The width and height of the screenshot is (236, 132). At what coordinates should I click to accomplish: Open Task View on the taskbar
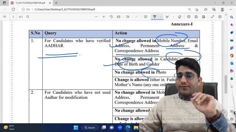click(104, 128)
